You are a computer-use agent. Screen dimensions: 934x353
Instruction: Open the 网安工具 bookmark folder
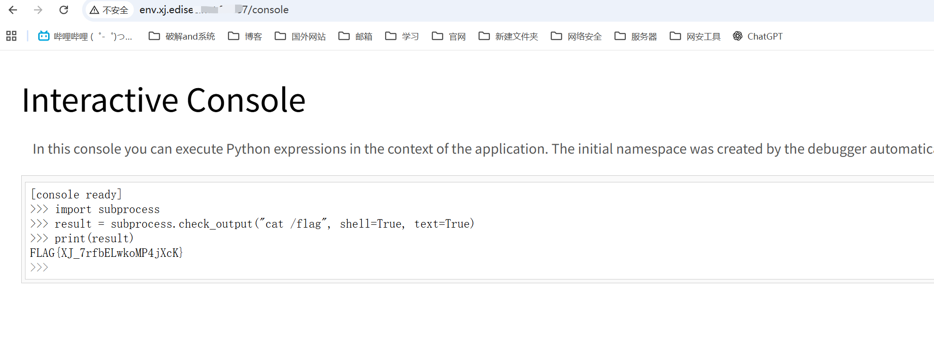[695, 36]
